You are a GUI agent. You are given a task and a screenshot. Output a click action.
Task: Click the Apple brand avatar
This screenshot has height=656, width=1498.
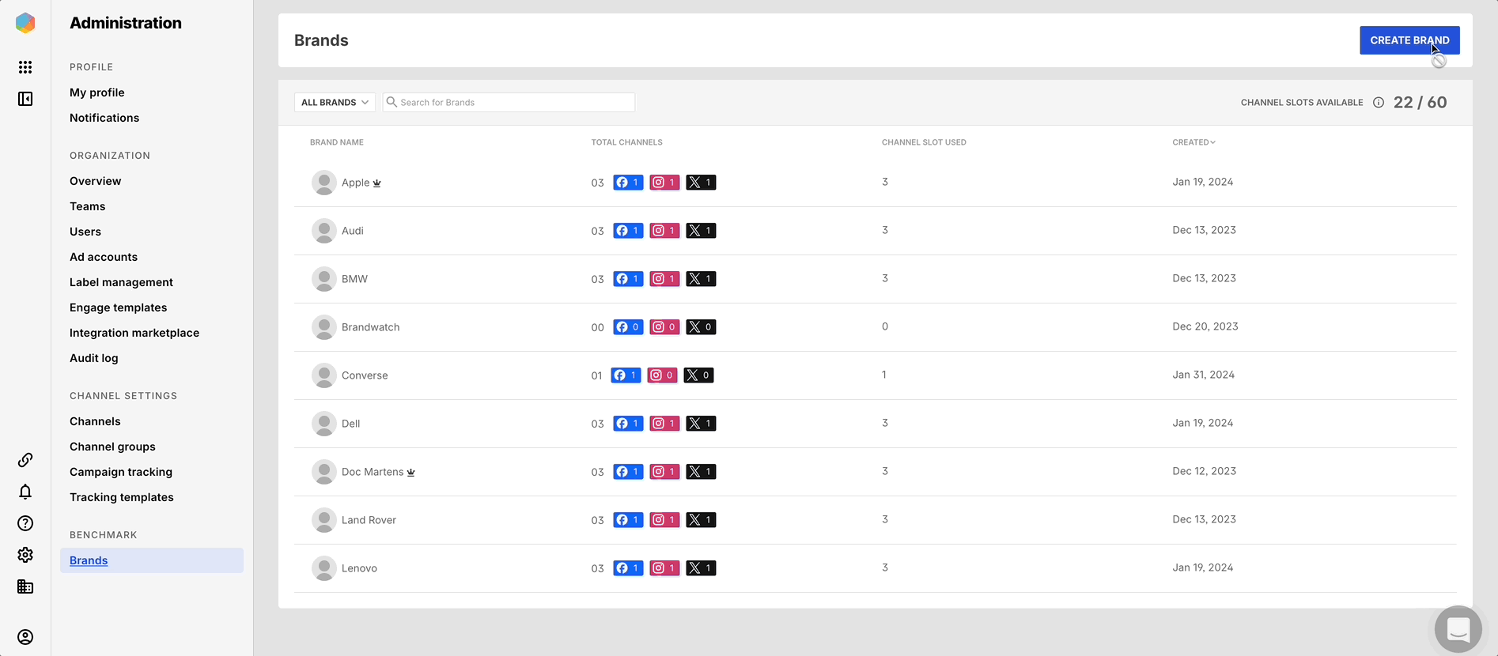323,183
